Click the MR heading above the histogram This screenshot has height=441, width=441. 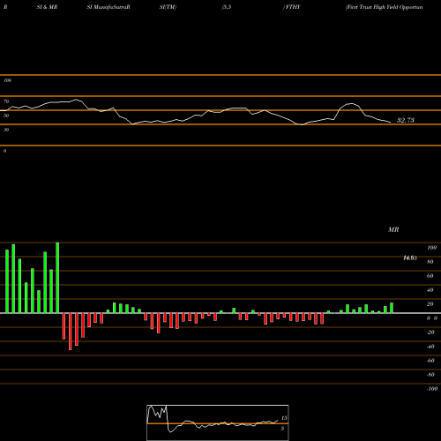393,229
